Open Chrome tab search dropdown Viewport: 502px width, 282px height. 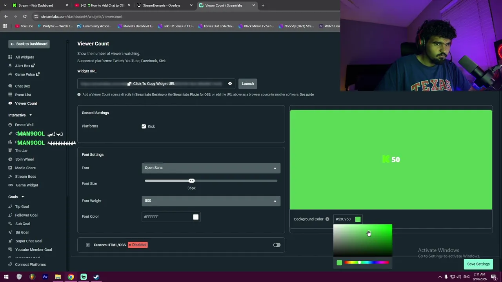[5, 5]
